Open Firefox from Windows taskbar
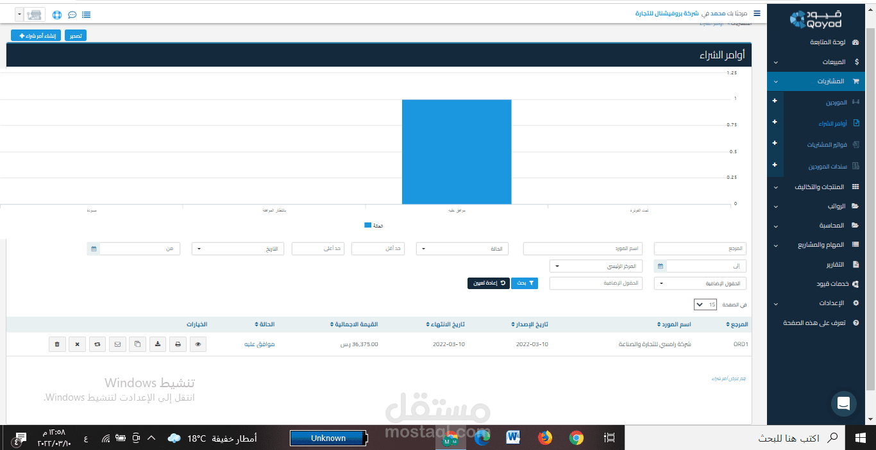The image size is (876, 450). (545, 438)
